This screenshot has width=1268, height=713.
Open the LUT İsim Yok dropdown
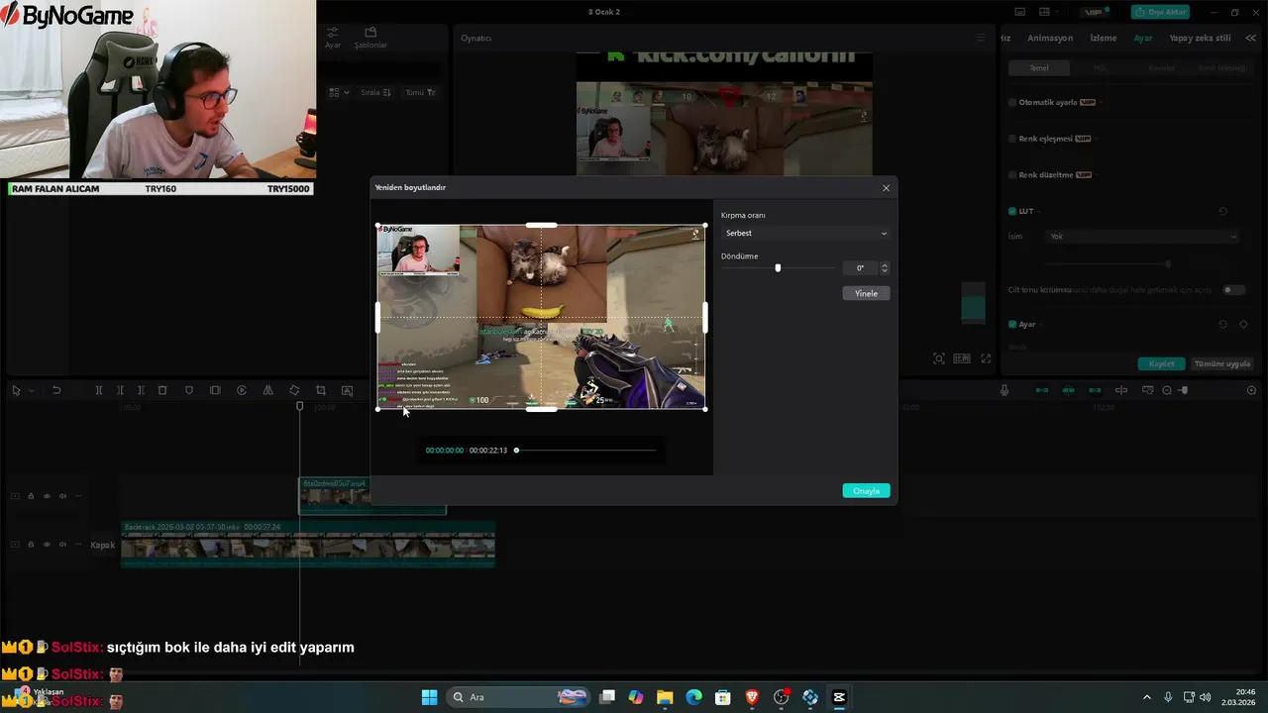coord(1143,237)
